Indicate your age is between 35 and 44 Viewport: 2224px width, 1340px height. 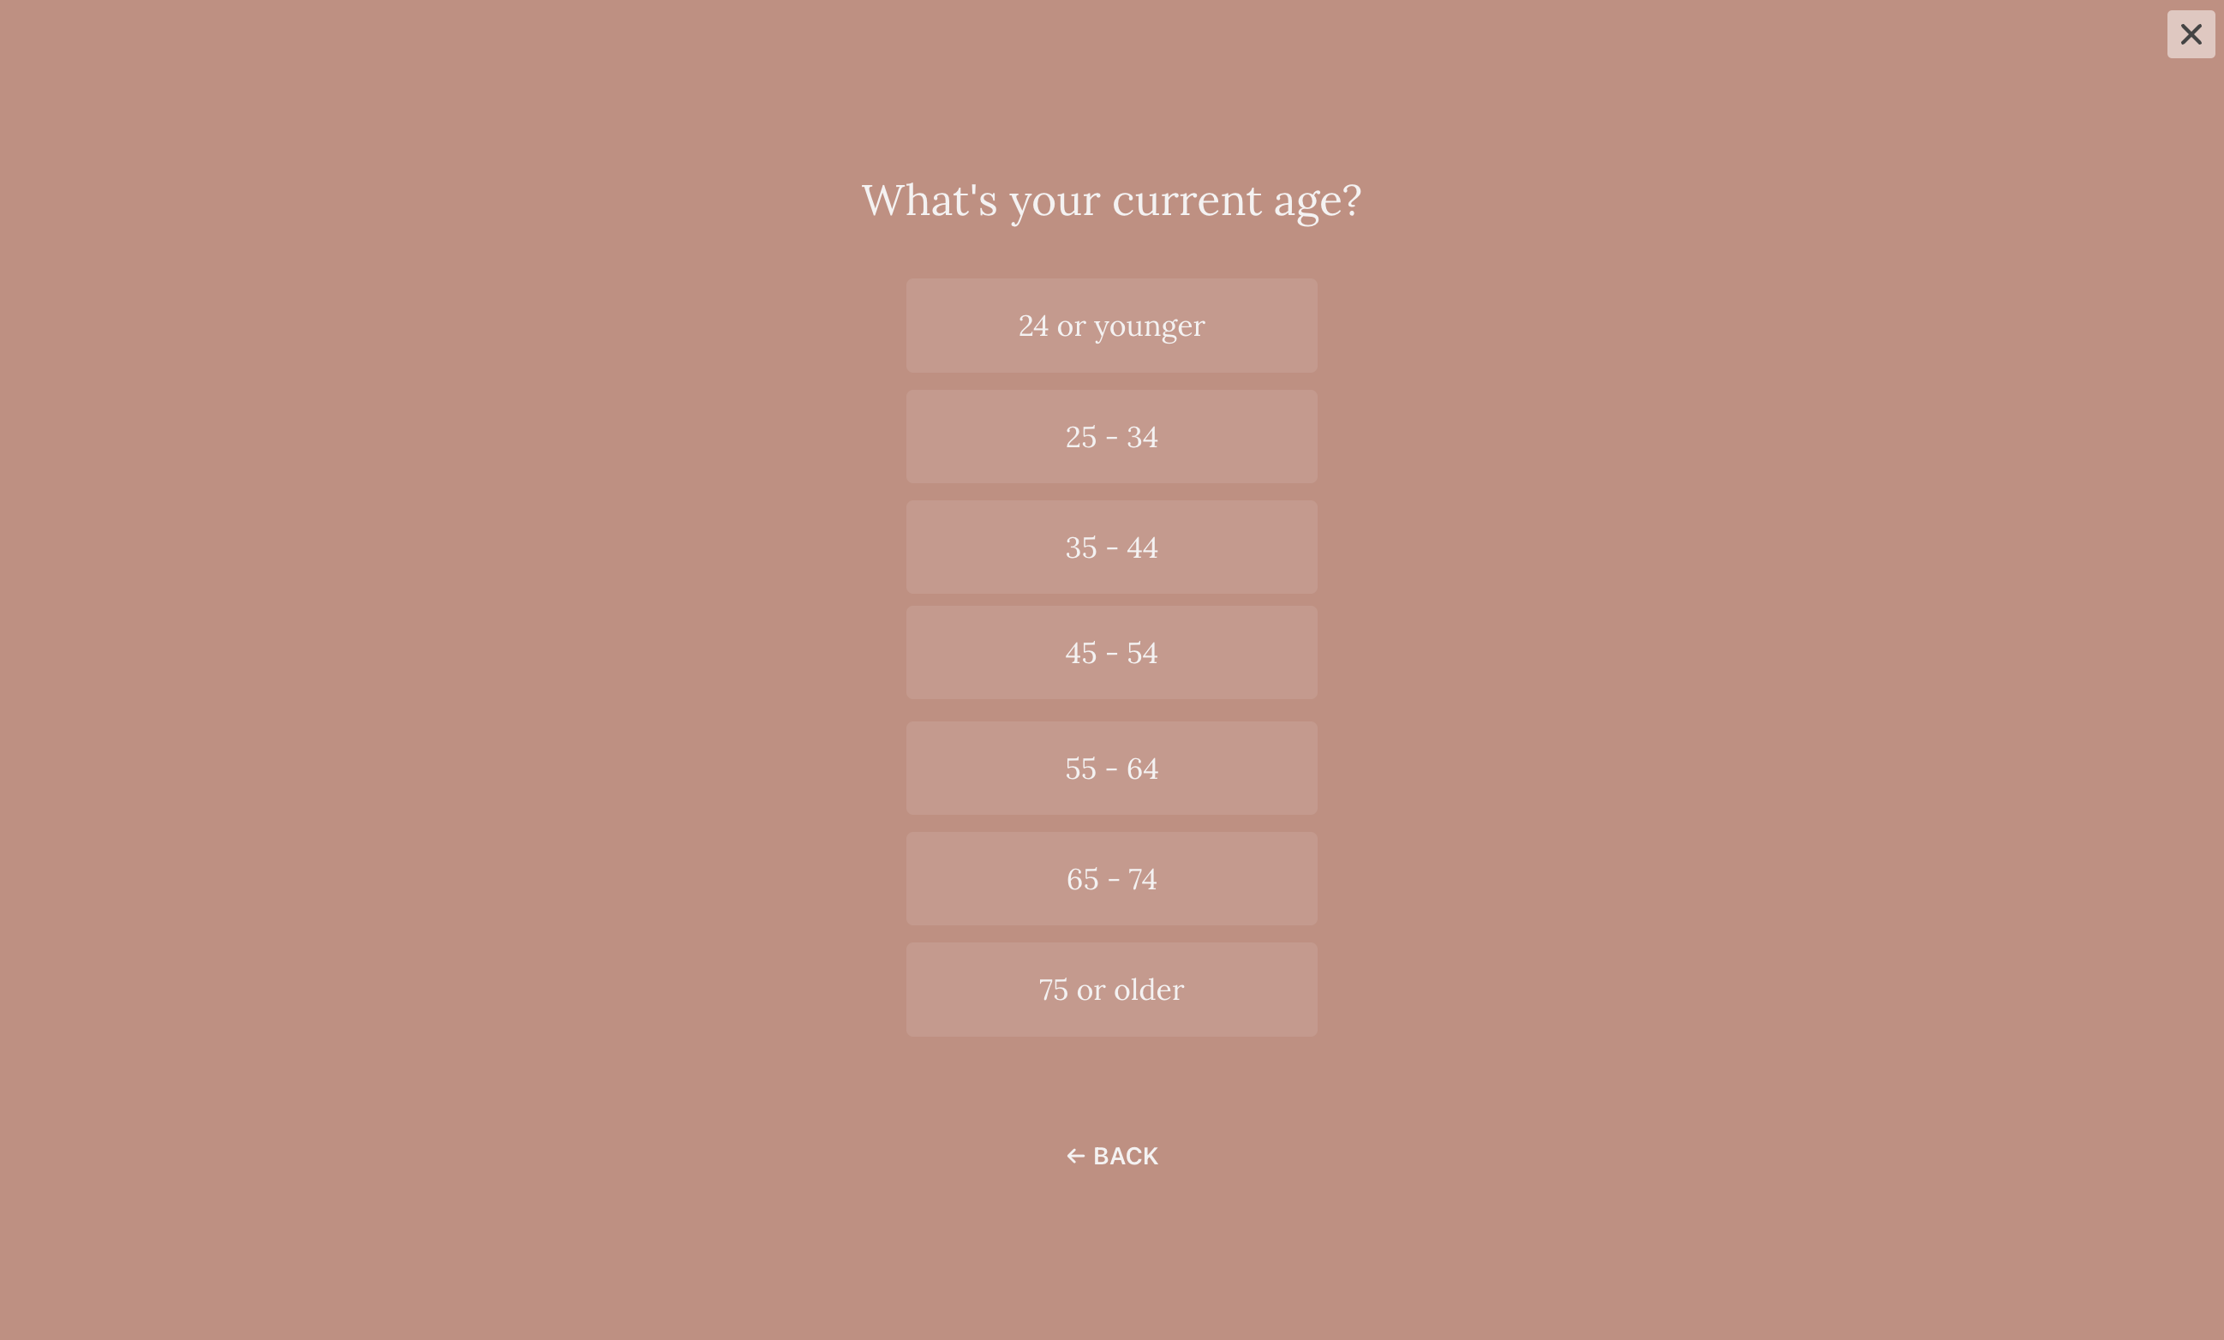tap(1111, 547)
